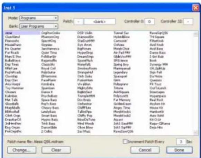Click the Done button
Viewport: 201px width, 158px height.
[180, 150]
